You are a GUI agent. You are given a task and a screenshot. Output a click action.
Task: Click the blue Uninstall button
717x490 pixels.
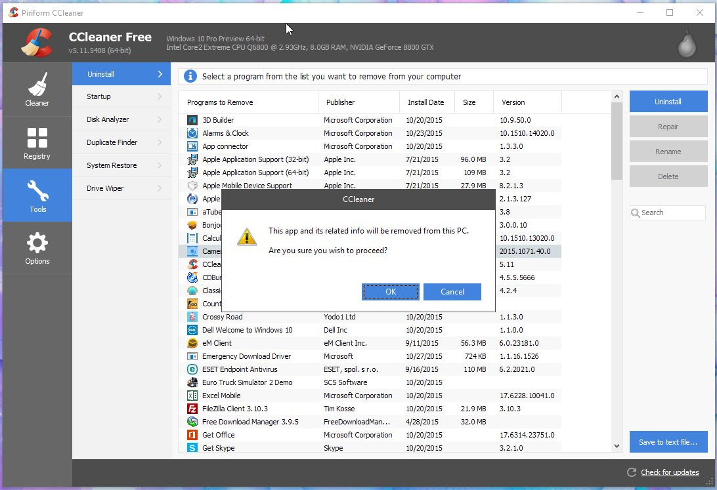point(668,102)
